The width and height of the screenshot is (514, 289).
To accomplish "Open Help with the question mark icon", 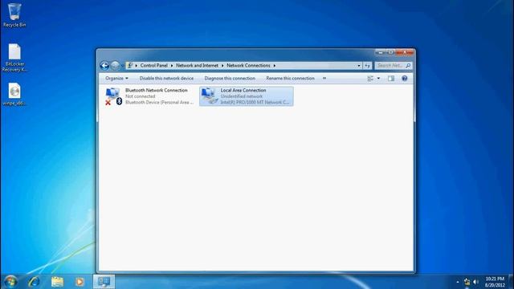I will pos(404,79).
